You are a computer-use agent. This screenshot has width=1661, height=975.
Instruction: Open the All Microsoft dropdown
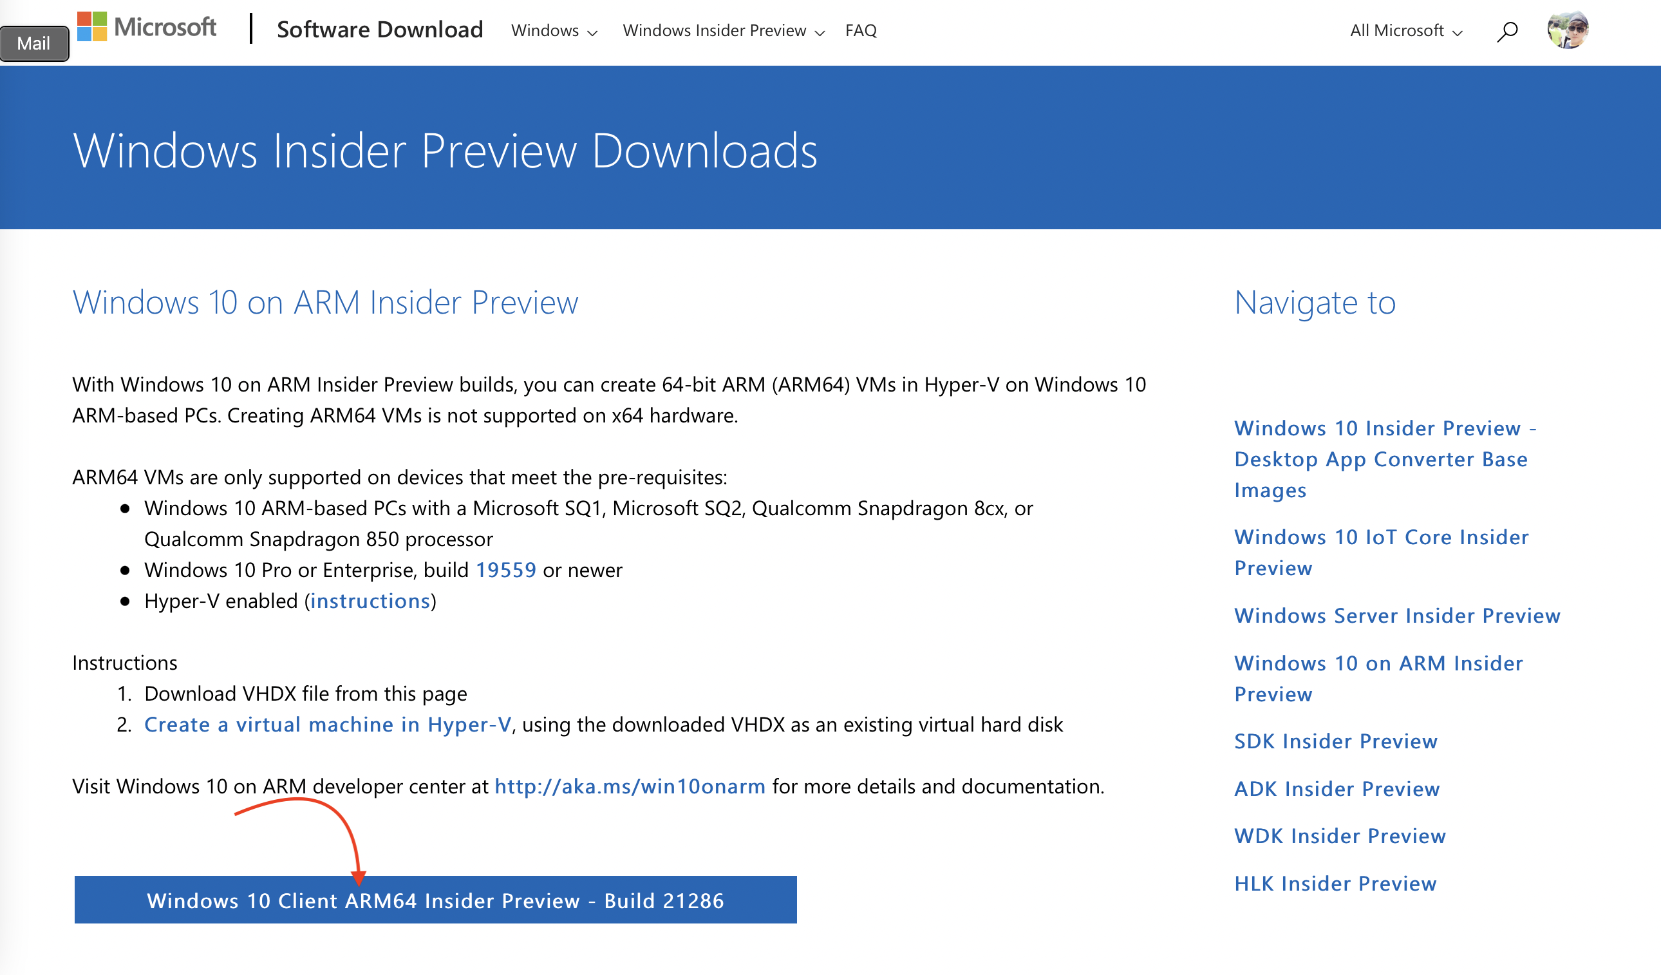pyautogui.click(x=1405, y=31)
